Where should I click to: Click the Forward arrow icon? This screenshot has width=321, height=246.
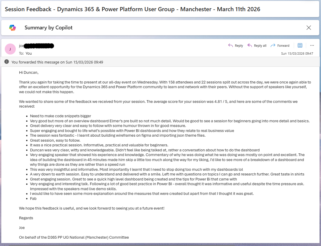(273, 46)
